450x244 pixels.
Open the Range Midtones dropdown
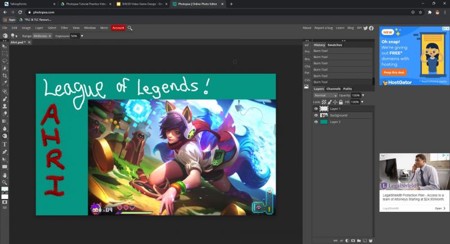click(x=42, y=36)
